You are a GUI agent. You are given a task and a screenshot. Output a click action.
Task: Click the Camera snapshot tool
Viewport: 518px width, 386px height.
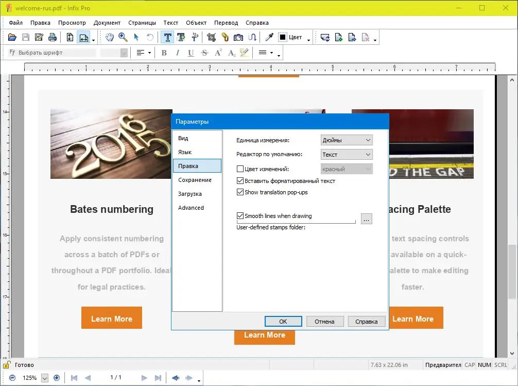pyautogui.click(x=238, y=38)
